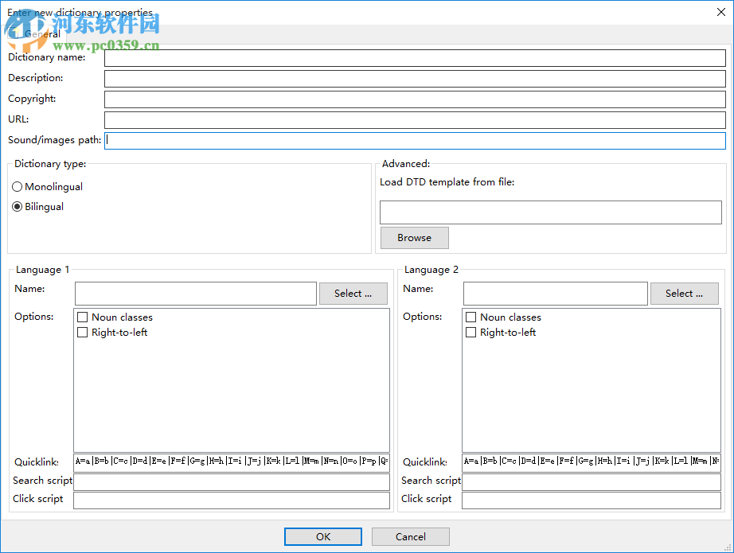Click the Browse button for DTD template
Image resolution: width=734 pixels, height=553 pixels.
414,238
